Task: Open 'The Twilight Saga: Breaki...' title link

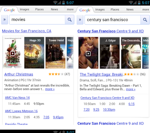Action: 102,75
